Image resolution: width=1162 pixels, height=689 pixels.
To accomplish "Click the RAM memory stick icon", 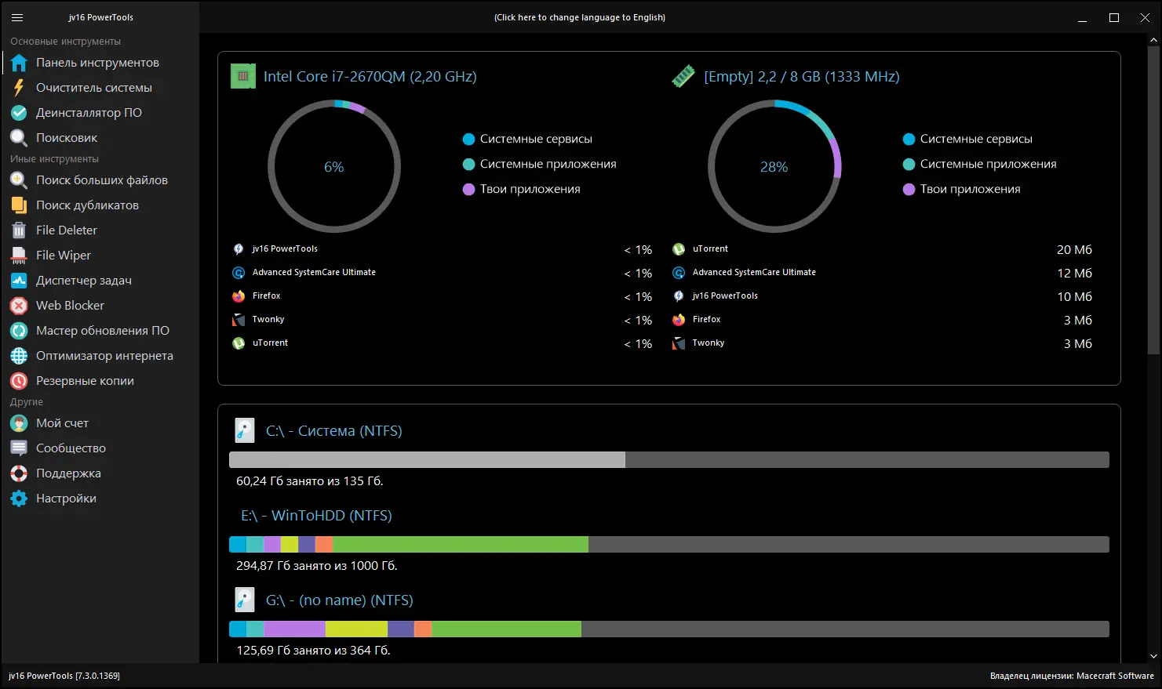I will pyautogui.click(x=683, y=76).
